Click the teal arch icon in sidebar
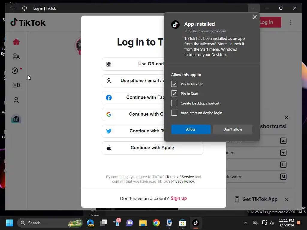Screen dimensions: 307x230 coord(16,119)
